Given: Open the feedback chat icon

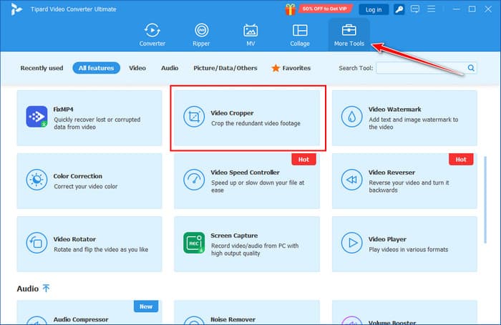Looking at the screenshot, I should coord(416,9).
